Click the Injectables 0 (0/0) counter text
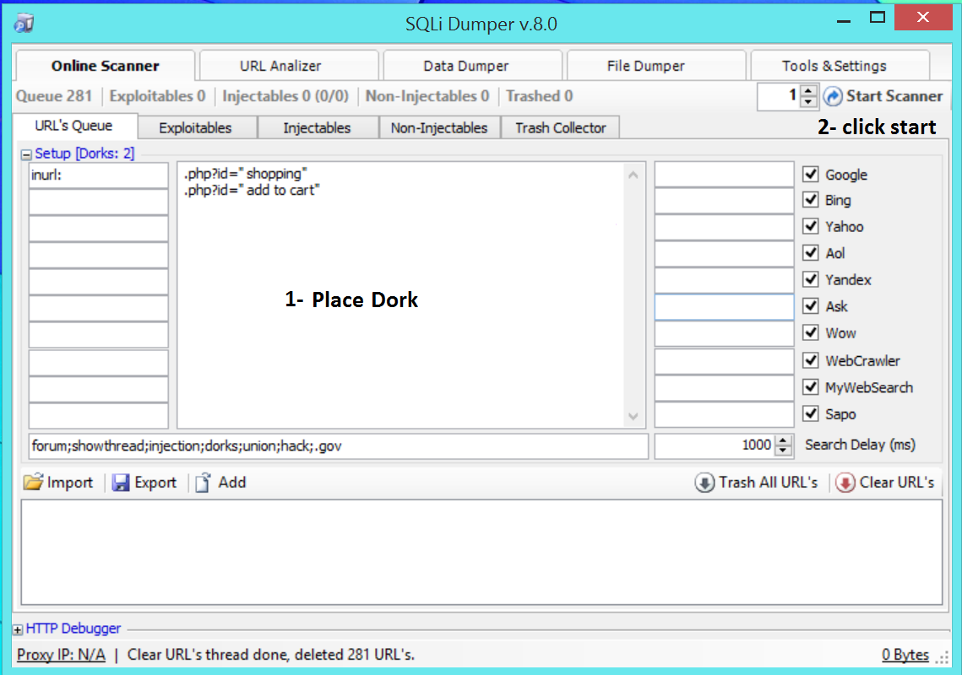 click(285, 96)
